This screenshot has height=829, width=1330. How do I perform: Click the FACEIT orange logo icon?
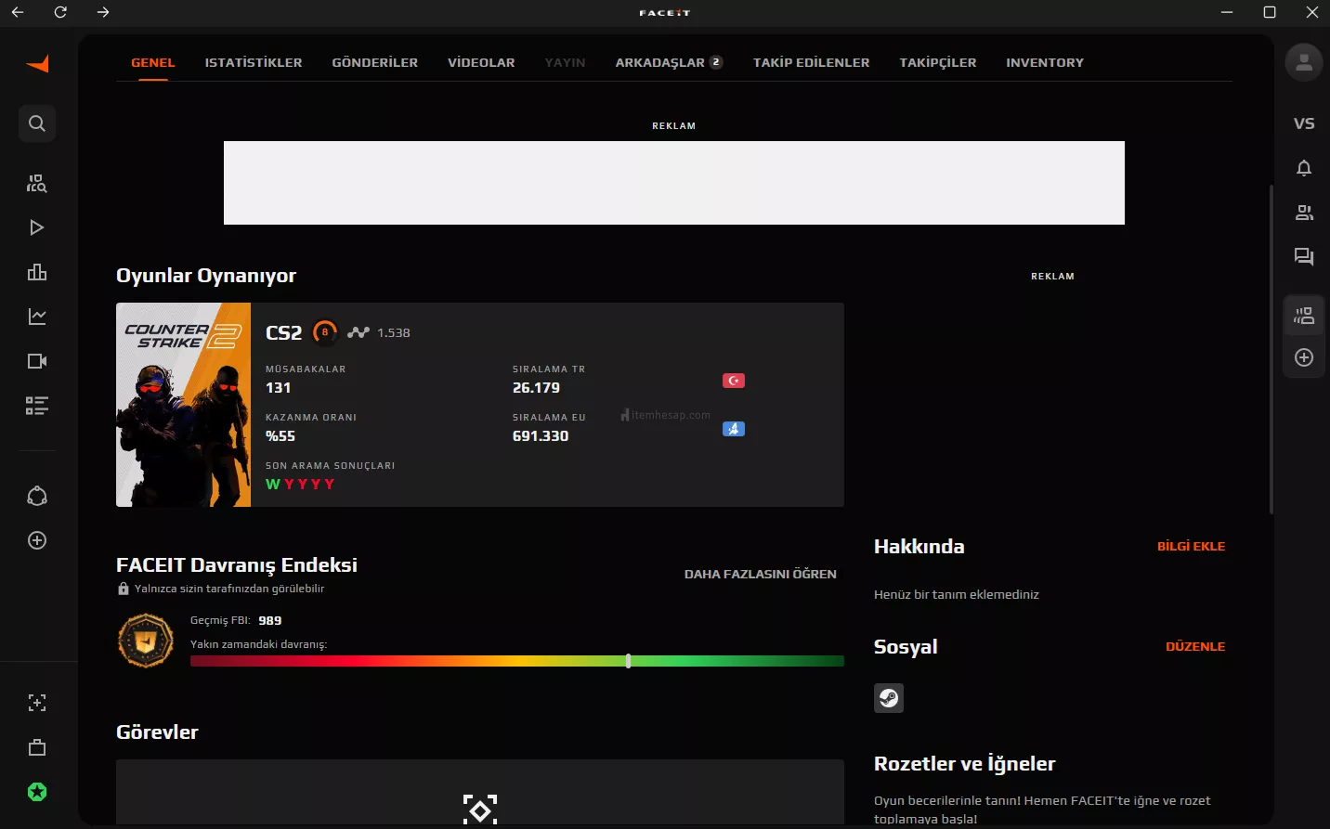37,64
